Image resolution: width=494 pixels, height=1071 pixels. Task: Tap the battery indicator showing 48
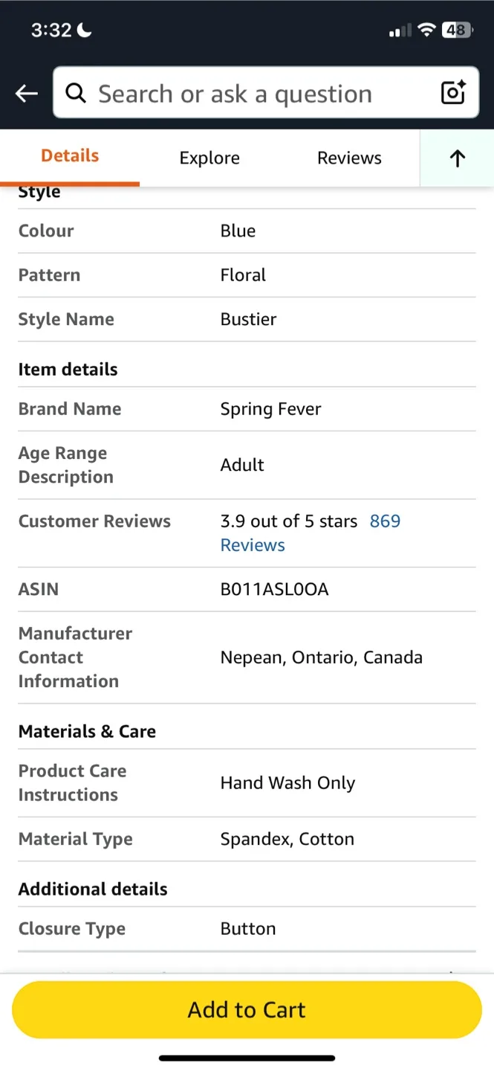[457, 30]
